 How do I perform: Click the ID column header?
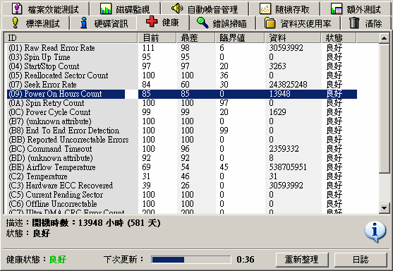click(71, 38)
